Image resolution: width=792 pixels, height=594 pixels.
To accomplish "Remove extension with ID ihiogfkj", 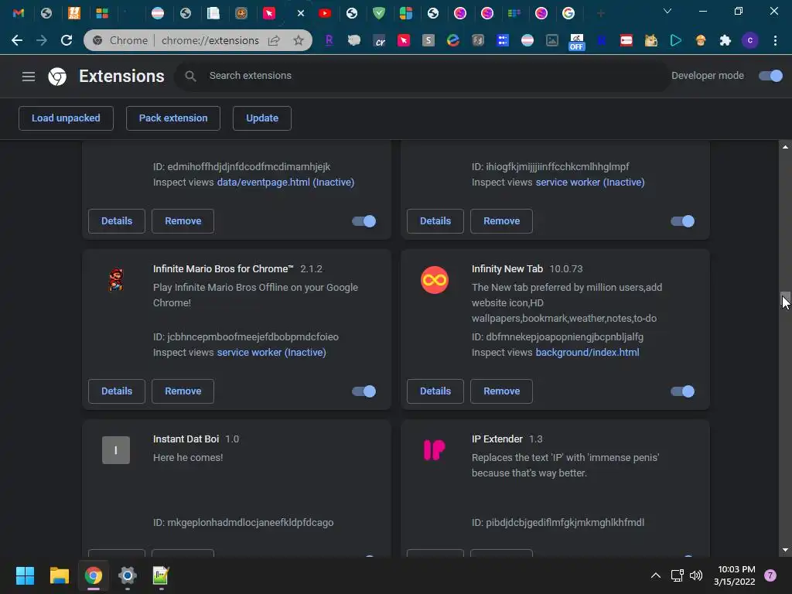I will click(501, 221).
